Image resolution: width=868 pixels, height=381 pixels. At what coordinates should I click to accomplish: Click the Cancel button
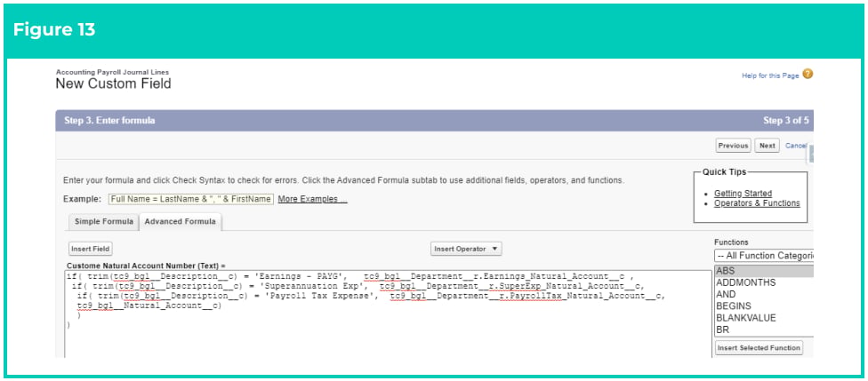[x=796, y=146]
